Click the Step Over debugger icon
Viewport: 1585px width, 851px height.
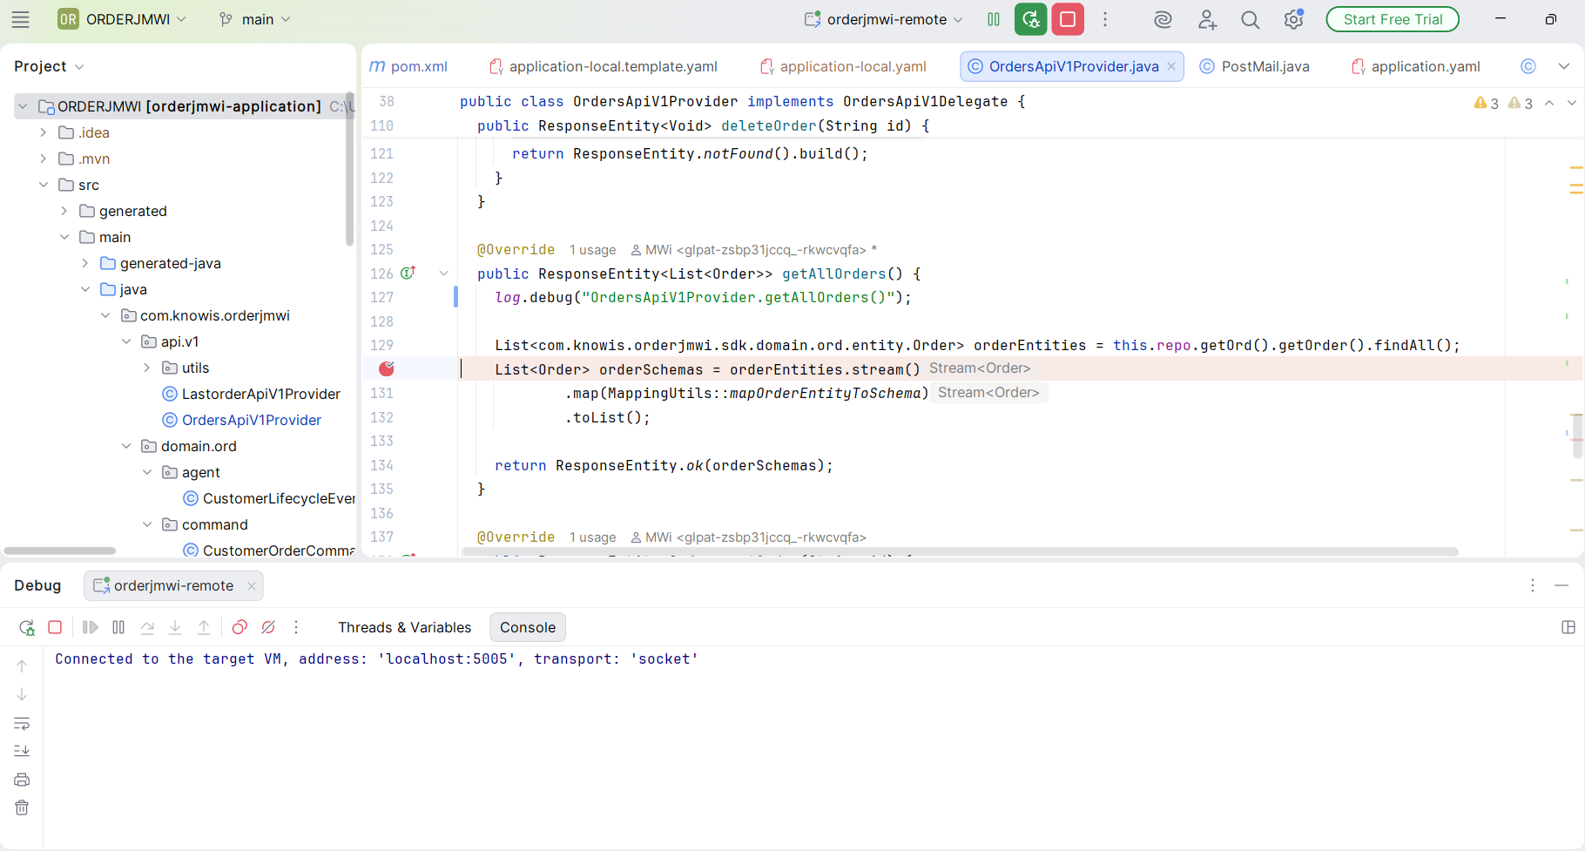pos(146,627)
